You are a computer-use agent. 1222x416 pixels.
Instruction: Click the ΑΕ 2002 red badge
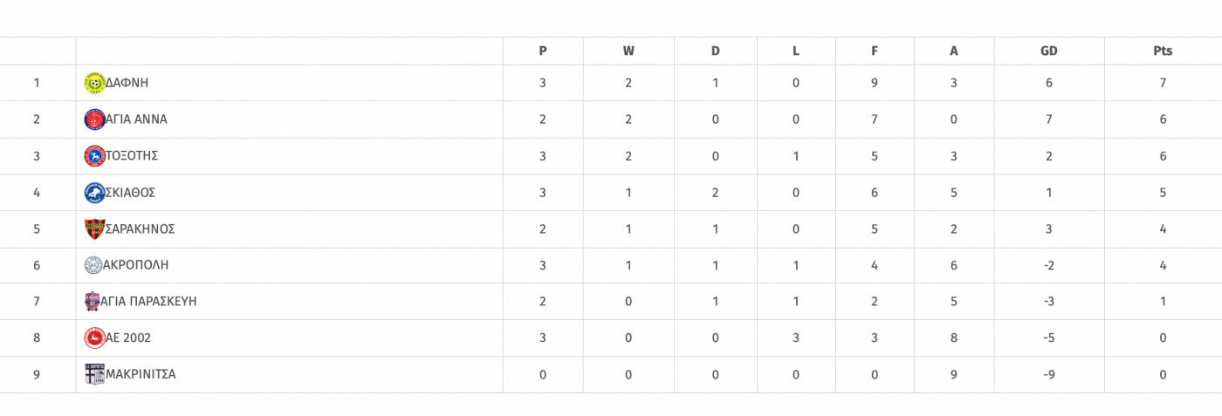(x=94, y=338)
